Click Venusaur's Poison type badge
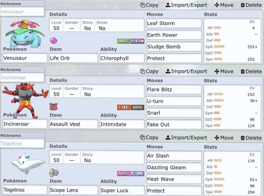 tap(137, 41)
